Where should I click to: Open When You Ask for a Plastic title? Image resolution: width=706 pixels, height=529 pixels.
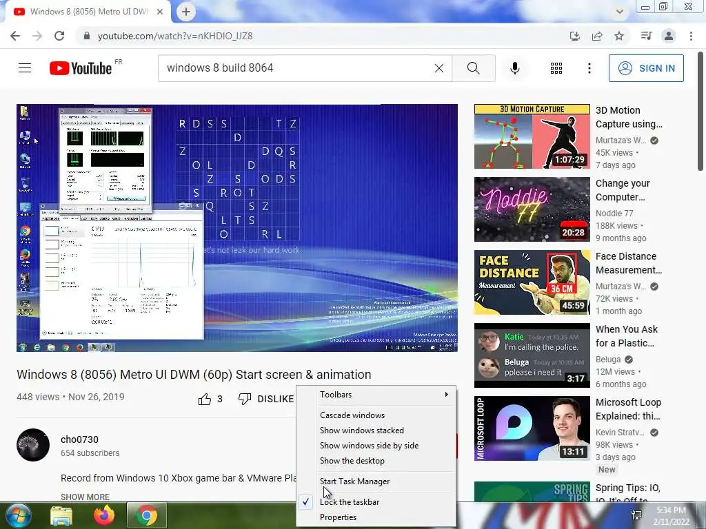coord(626,336)
